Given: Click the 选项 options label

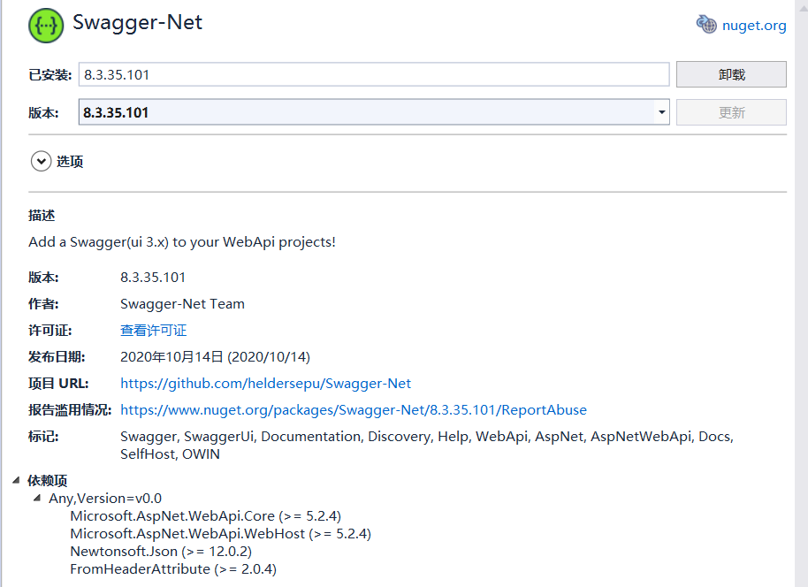Looking at the screenshot, I should coord(70,162).
